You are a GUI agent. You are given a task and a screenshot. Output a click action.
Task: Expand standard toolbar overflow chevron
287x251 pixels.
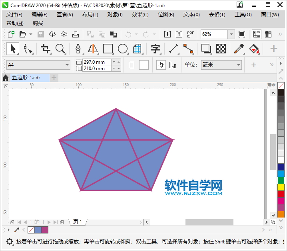tap(280, 34)
